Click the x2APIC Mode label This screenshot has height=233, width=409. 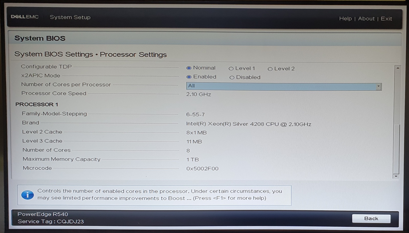click(41, 75)
